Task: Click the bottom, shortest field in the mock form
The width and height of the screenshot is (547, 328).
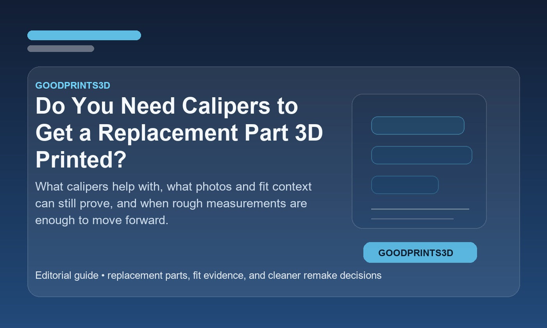Action: [405, 185]
